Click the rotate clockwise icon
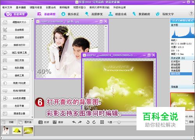The height and width of the screenshot is (140, 195). [94, 122]
